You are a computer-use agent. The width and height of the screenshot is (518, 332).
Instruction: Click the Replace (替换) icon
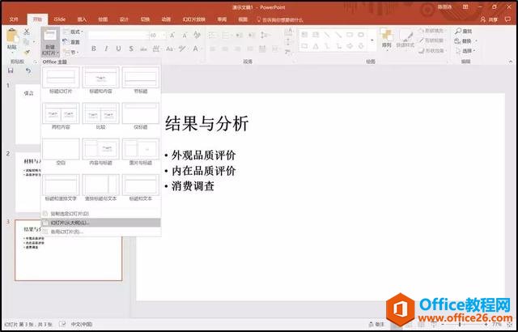[458, 41]
